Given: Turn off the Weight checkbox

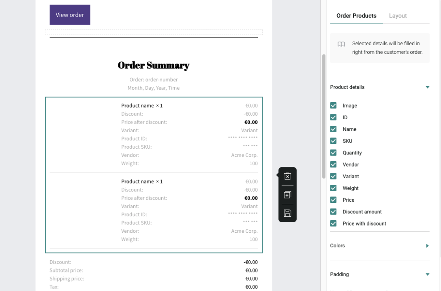Looking at the screenshot, I should tap(333, 188).
